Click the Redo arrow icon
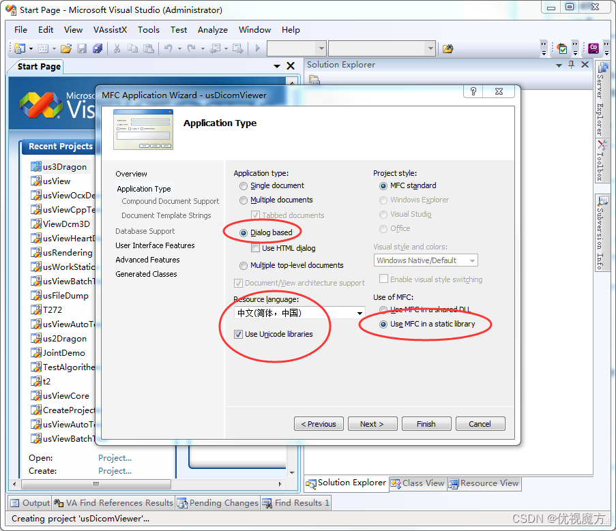 pyautogui.click(x=191, y=48)
